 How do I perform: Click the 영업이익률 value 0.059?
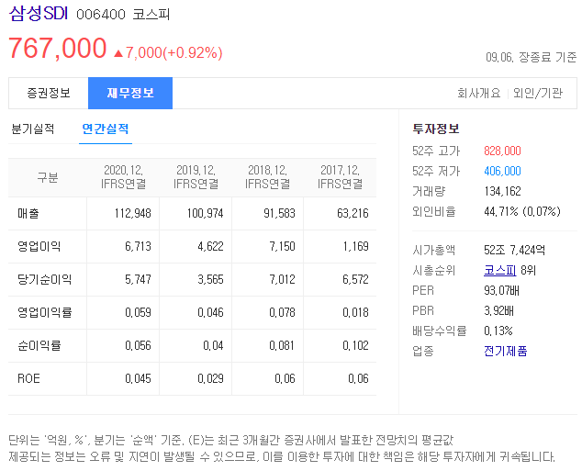[138, 312]
